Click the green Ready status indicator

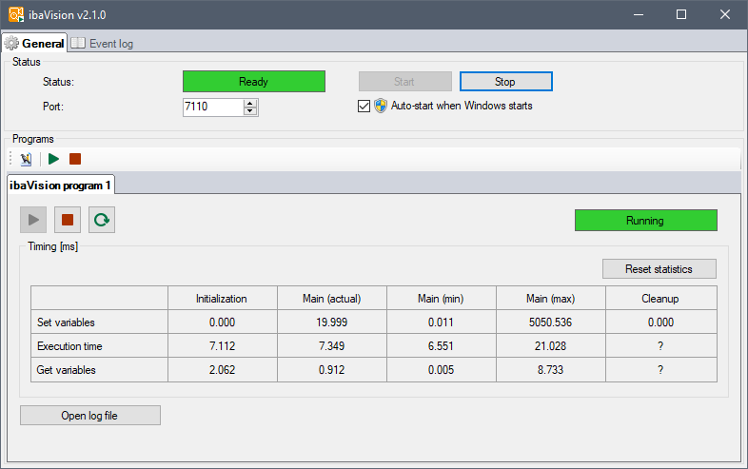[x=253, y=82]
